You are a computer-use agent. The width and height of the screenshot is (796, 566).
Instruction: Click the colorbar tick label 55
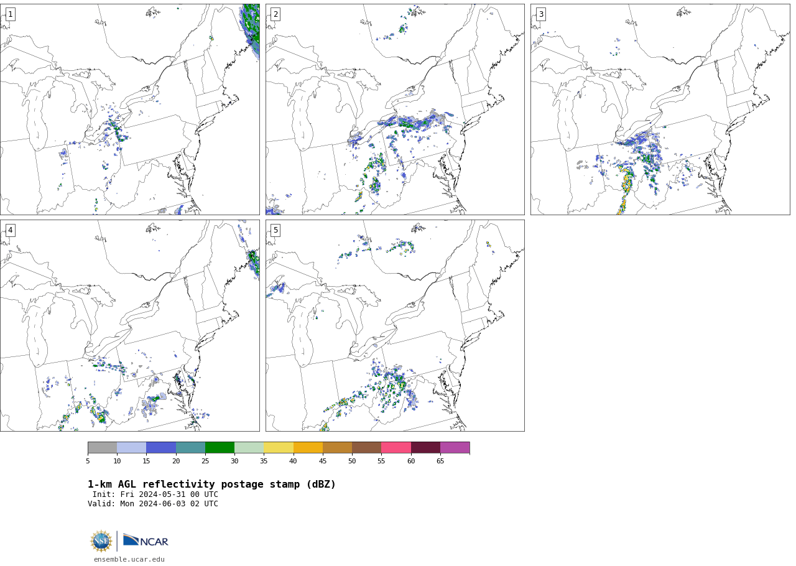click(x=381, y=461)
